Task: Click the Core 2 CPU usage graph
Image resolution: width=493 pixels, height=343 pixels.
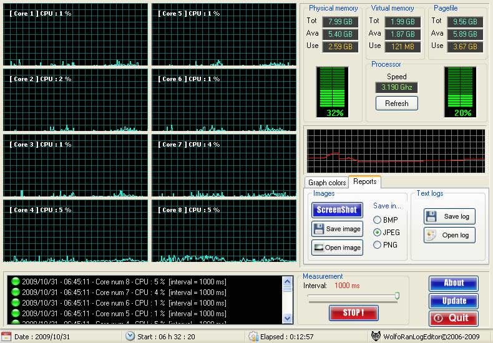Action: (x=76, y=100)
